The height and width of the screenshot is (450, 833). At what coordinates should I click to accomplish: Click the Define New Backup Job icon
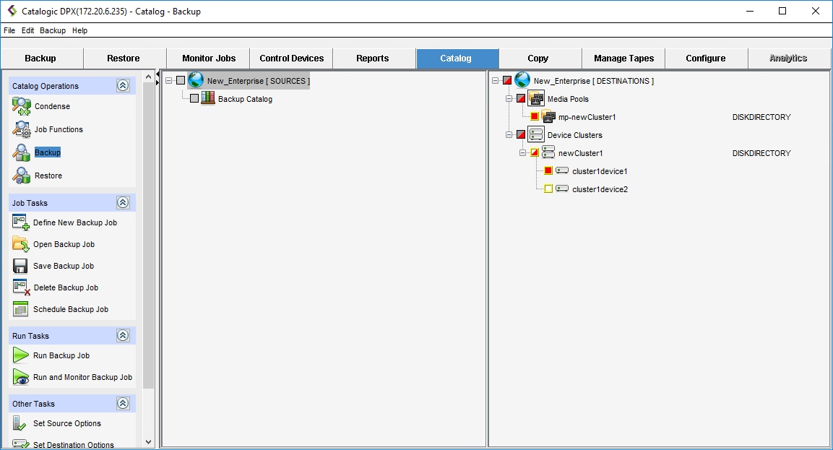tap(21, 222)
